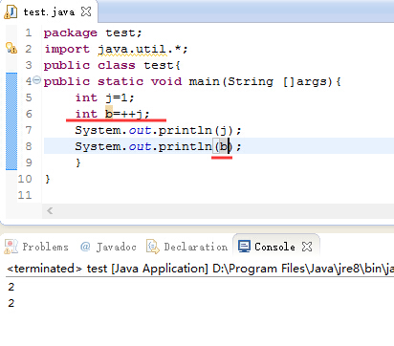This screenshot has width=394, height=346.
Task: Click line number 11 in the gutter
Action: pos(25,195)
